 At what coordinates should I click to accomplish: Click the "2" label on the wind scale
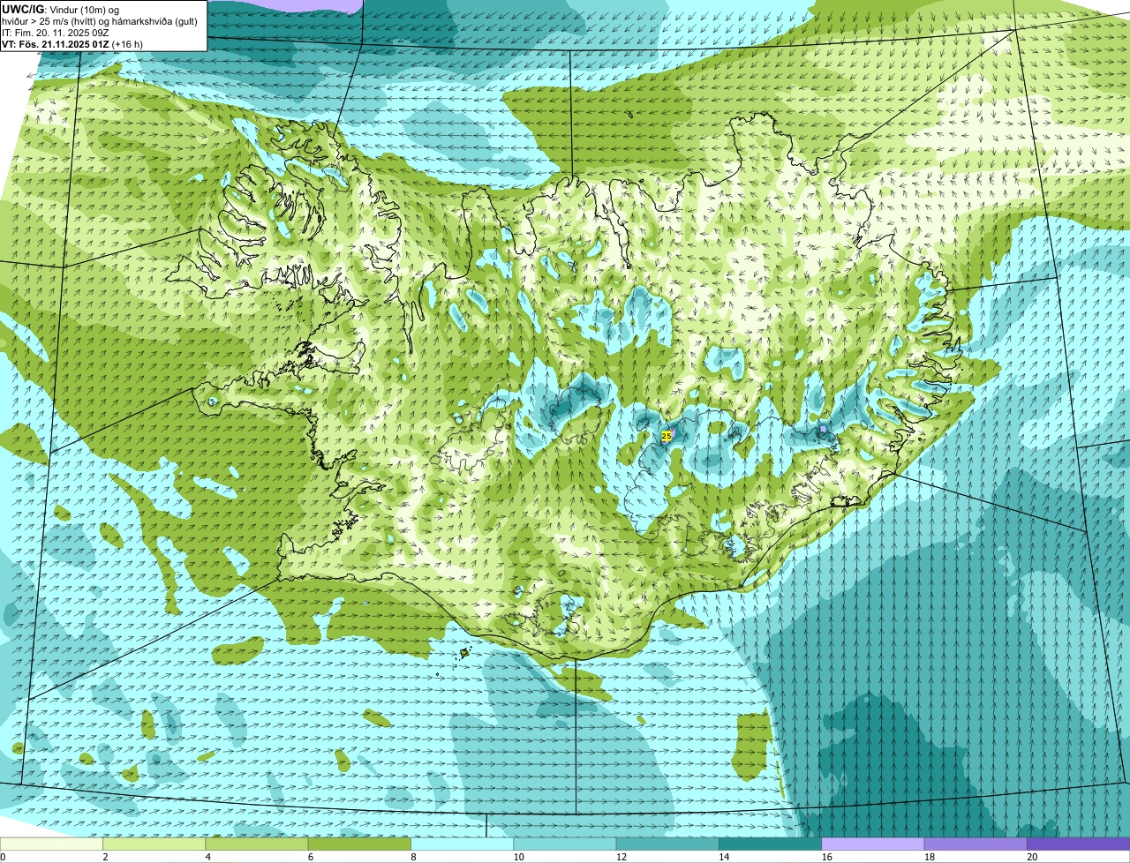pos(105,857)
